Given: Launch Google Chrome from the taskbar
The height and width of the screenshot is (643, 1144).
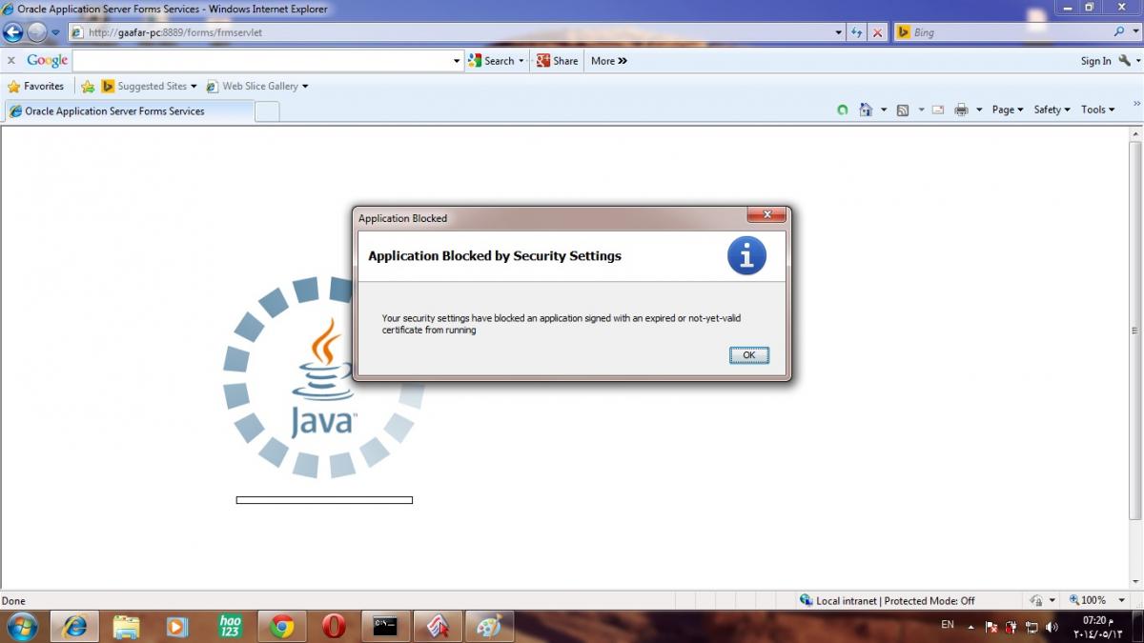Looking at the screenshot, I should point(281,626).
